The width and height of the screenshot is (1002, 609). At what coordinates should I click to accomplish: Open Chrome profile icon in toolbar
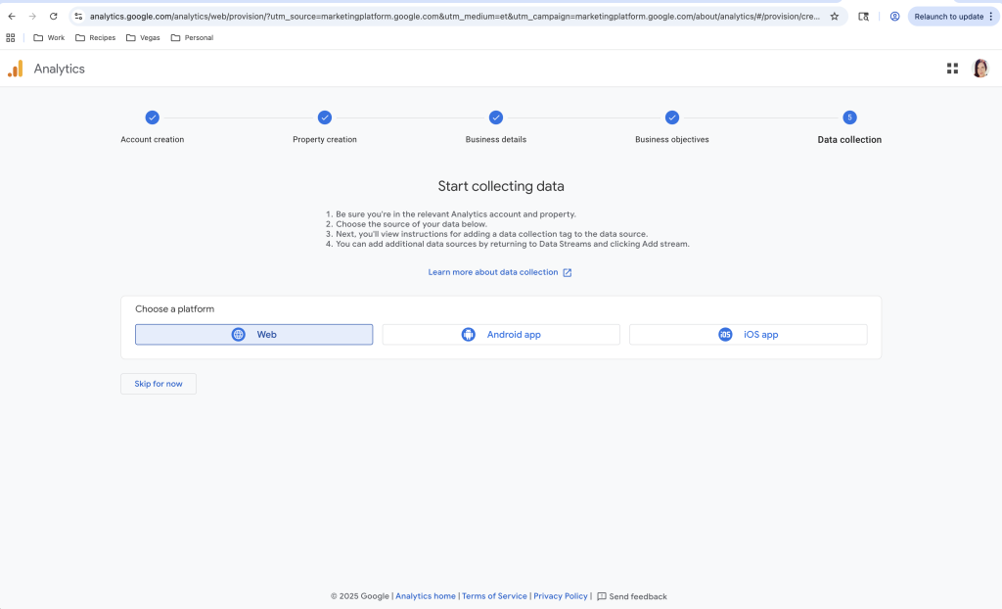894,17
